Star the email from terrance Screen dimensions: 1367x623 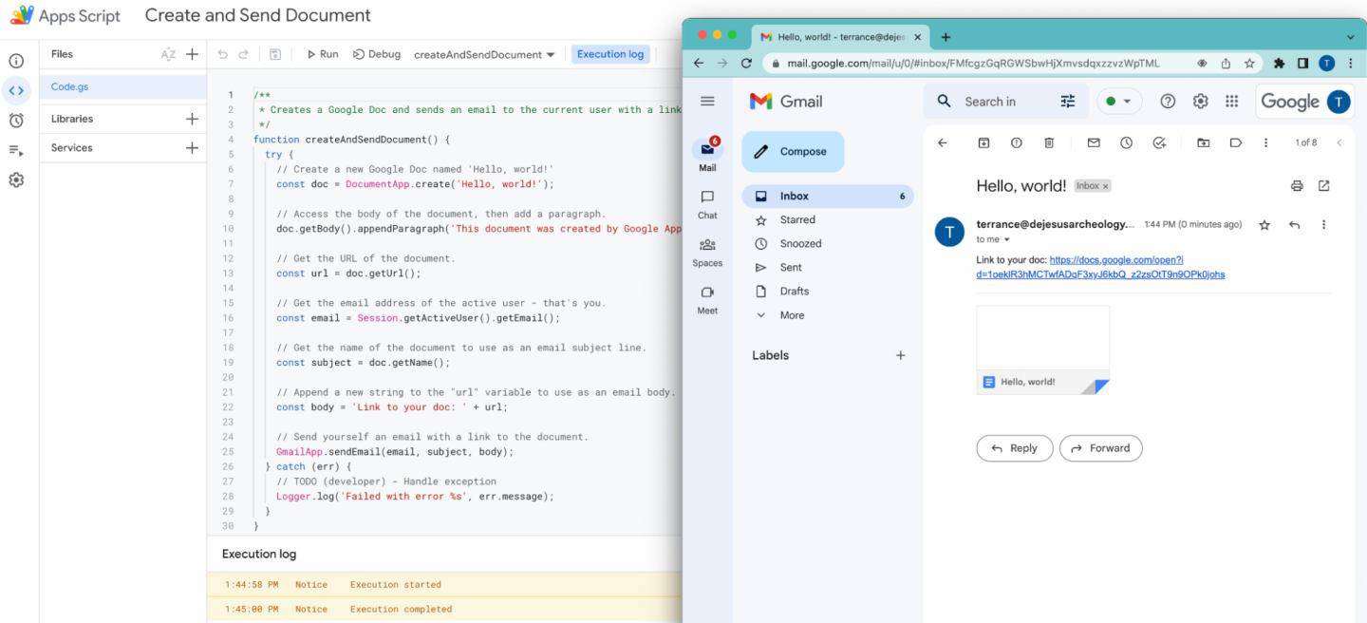click(x=1264, y=225)
